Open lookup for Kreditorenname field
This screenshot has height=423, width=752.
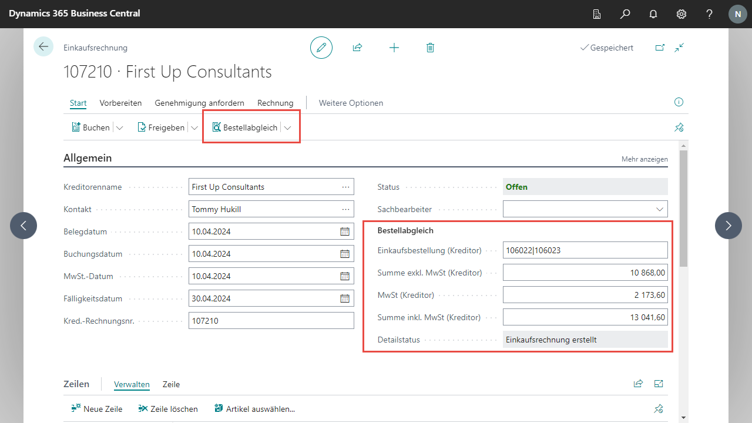click(x=345, y=187)
